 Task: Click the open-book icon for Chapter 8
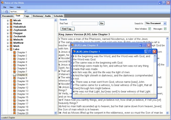click(x=14, y=75)
